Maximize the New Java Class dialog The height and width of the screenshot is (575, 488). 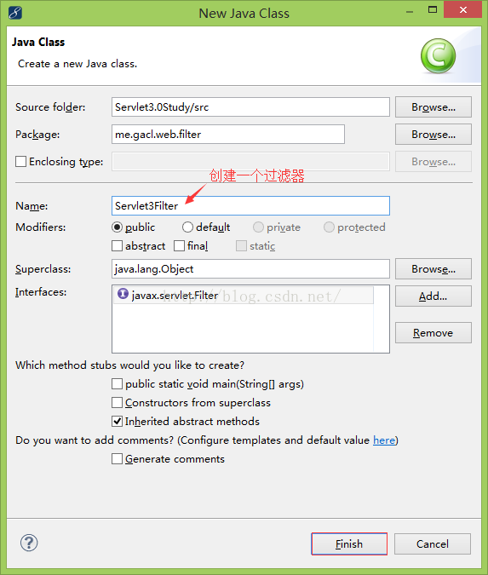(433, 10)
